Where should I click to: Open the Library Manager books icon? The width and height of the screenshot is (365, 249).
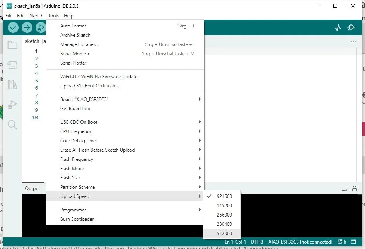coord(12,84)
